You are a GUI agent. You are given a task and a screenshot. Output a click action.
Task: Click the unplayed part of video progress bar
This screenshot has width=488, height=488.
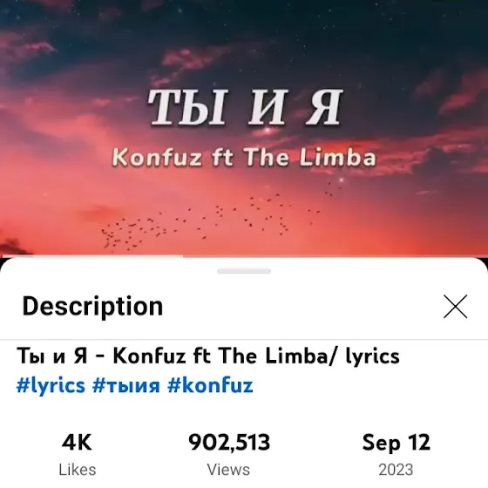(335, 256)
